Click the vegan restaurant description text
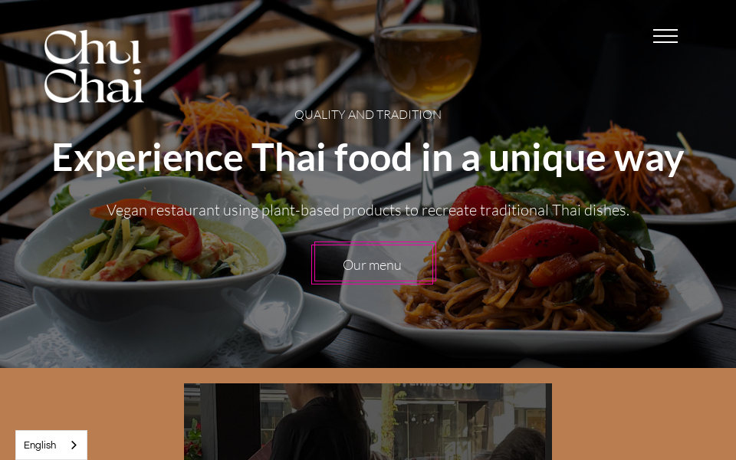 tap(367, 210)
